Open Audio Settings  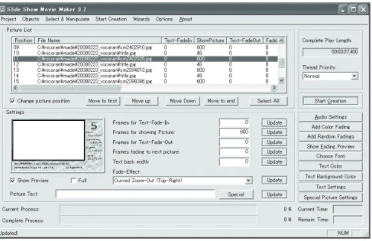(x=331, y=117)
